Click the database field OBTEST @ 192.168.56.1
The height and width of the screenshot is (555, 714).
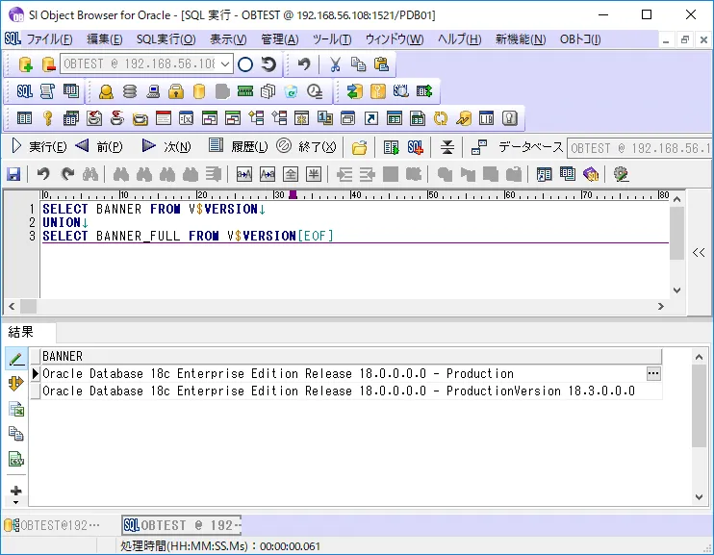[x=639, y=148]
